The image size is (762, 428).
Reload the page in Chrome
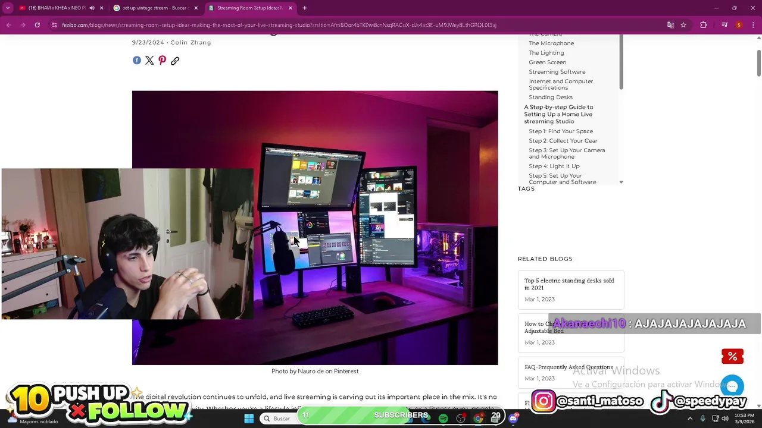[37, 25]
